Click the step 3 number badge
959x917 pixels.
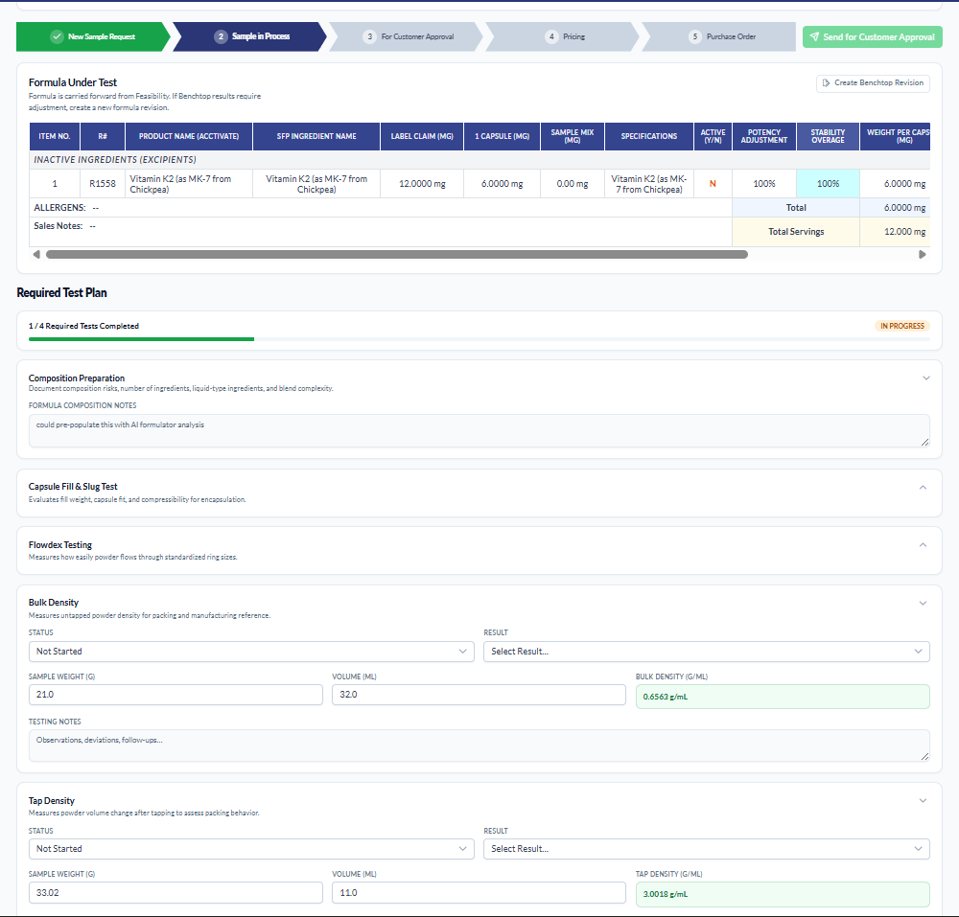369,36
